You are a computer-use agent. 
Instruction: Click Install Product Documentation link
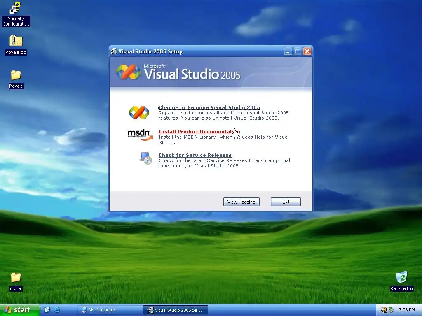point(199,132)
